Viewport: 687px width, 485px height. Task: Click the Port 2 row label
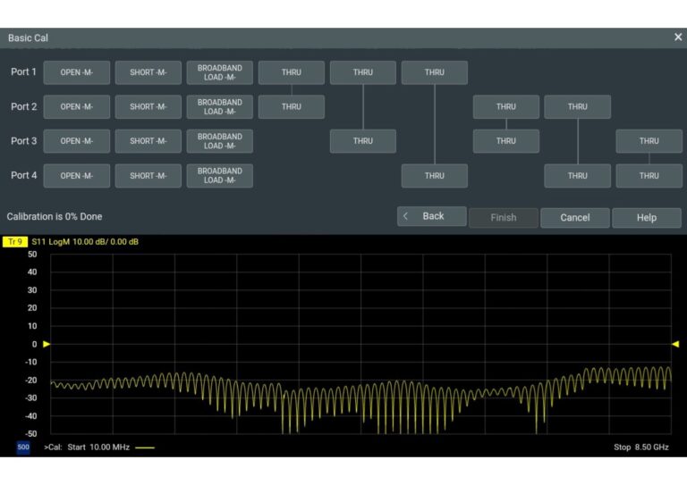coord(23,106)
